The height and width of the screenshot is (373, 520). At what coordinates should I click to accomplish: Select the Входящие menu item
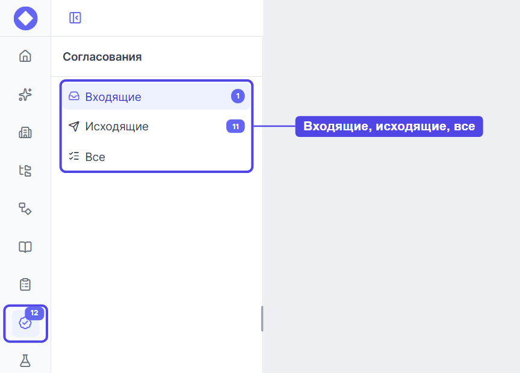pos(156,96)
